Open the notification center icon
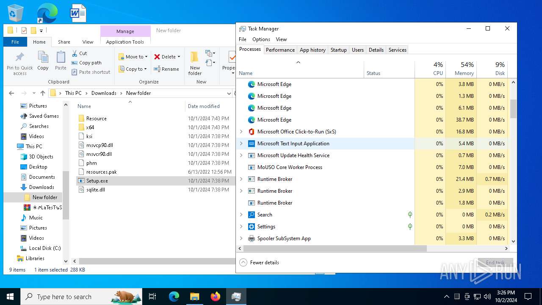542x305 pixels. (x=528, y=297)
